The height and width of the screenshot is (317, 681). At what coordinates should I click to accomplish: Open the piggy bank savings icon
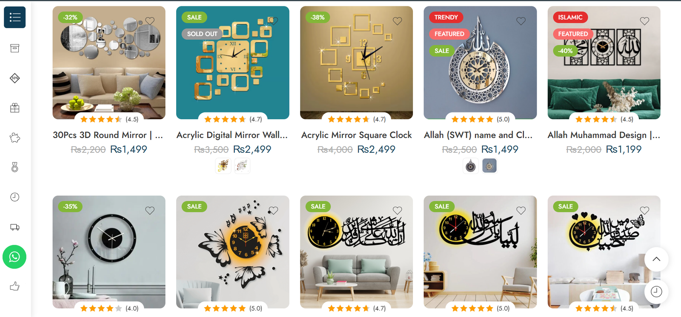pos(15,137)
